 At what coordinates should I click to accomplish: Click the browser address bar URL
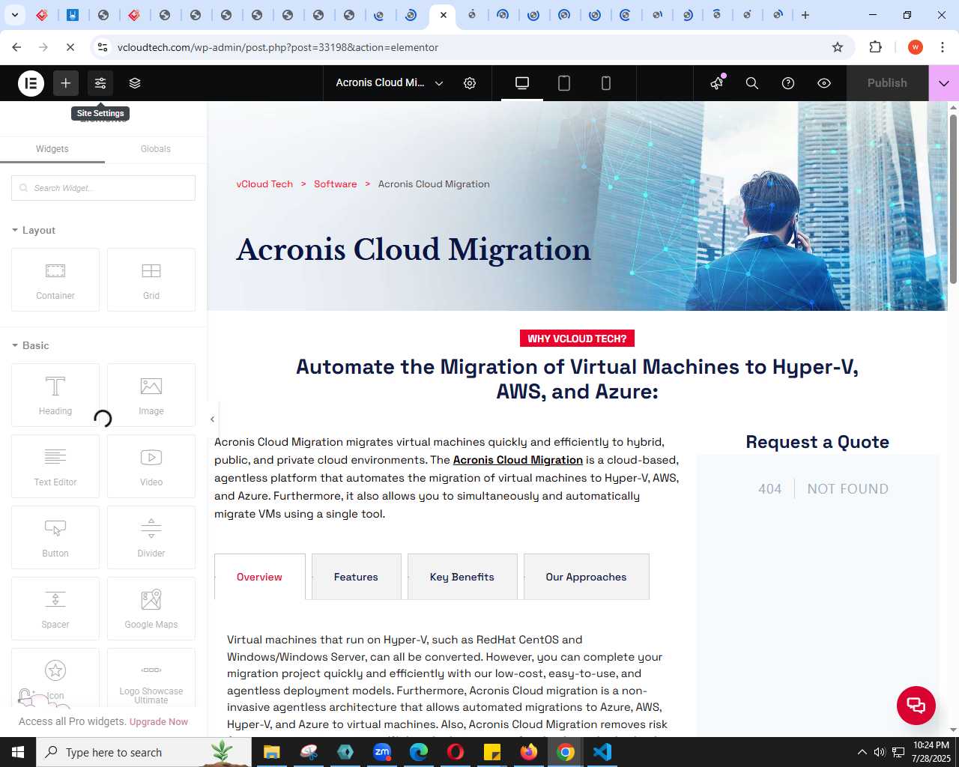(278, 47)
